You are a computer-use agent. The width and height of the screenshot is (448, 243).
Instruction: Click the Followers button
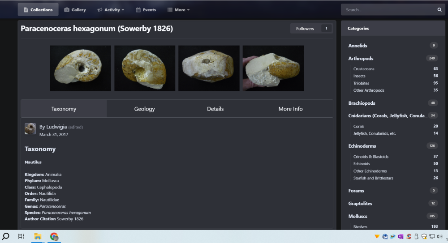(x=305, y=29)
